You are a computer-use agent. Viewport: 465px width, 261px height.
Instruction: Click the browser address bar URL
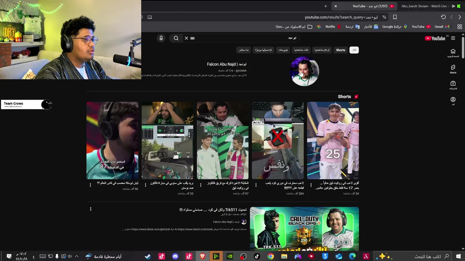click(x=341, y=17)
